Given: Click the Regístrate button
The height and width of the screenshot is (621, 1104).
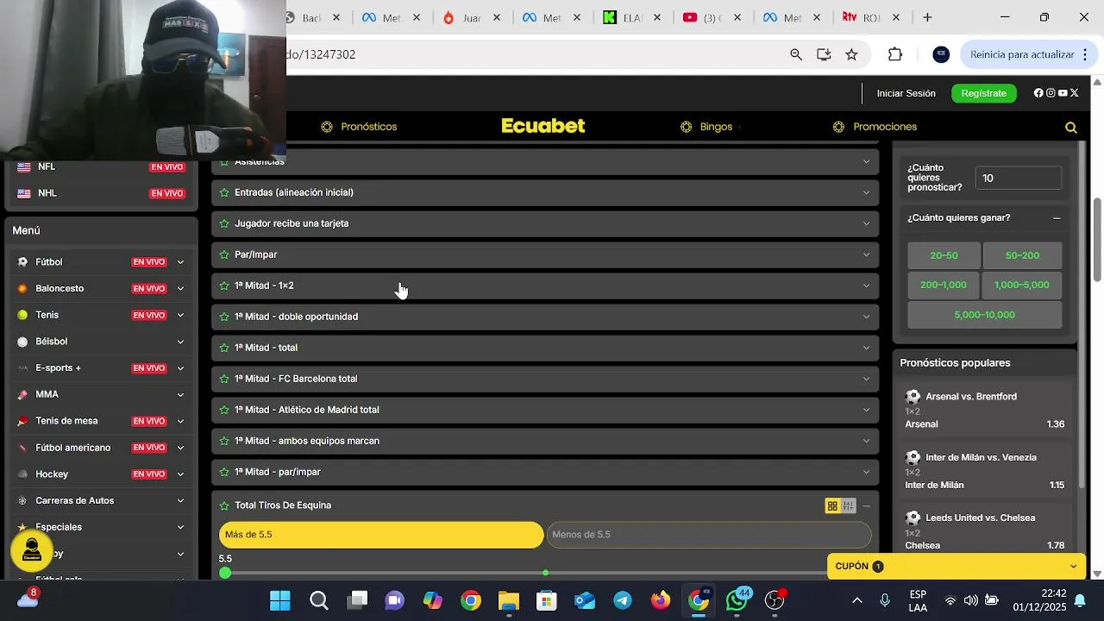Looking at the screenshot, I should pos(984,93).
